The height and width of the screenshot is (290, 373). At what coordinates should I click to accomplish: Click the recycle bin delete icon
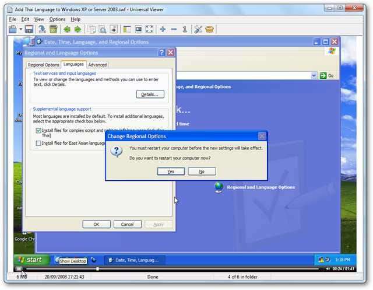pyautogui.click(x=54, y=29)
